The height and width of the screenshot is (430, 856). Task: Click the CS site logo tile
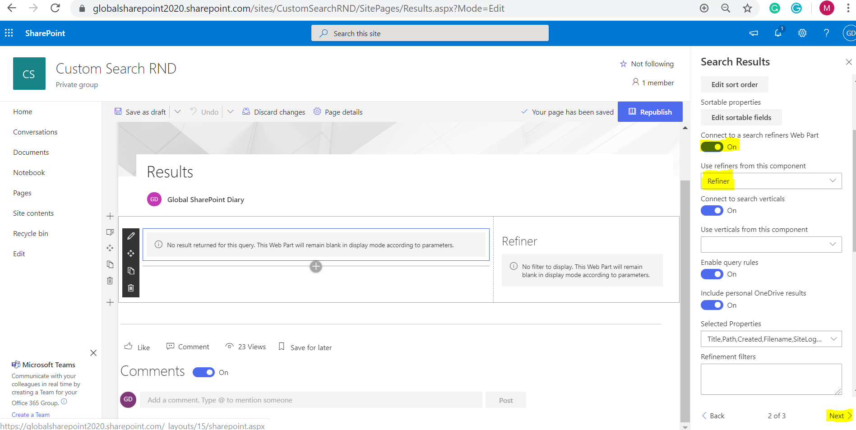(x=29, y=74)
